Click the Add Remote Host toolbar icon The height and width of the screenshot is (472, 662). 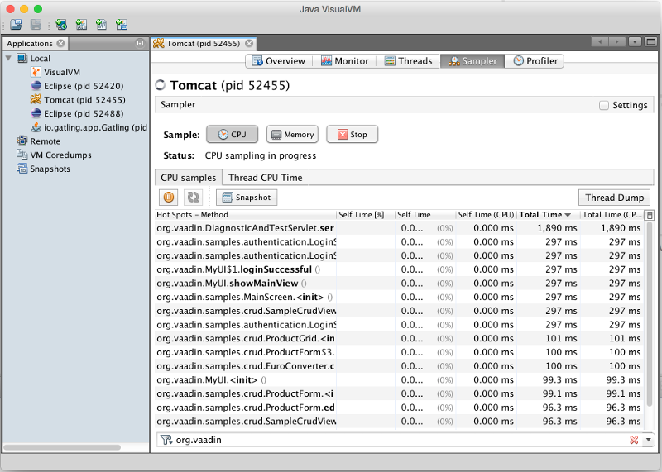pos(60,25)
